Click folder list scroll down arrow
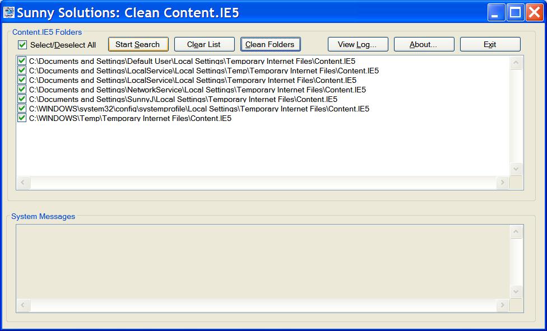Screen dimensions: 547x331 point(516,169)
